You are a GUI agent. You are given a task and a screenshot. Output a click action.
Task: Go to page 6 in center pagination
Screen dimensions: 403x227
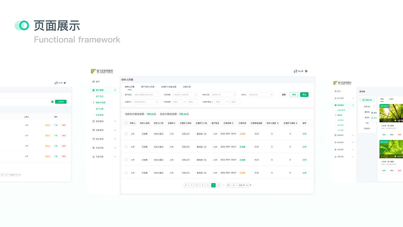pos(219,185)
